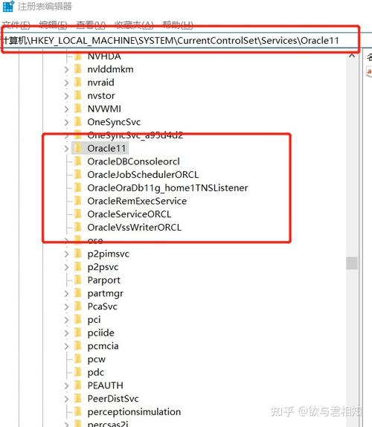
Task: Expand the nvstor key
Action: click(x=66, y=96)
